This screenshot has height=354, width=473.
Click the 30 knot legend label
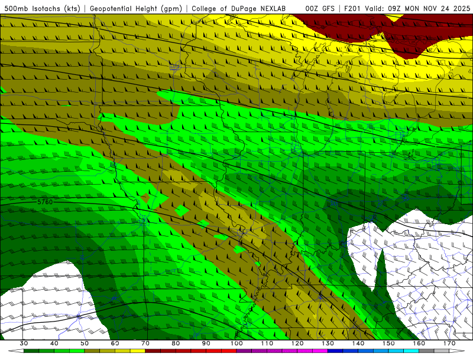pos(24,343)
